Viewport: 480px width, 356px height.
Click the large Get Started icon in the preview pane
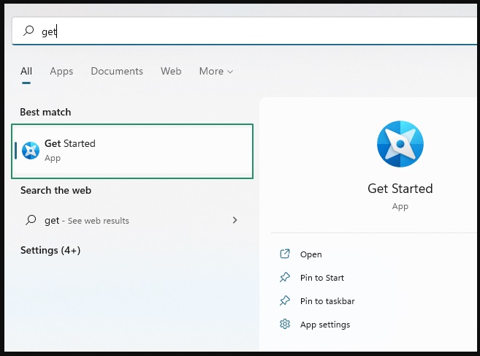tap(400, 144)
